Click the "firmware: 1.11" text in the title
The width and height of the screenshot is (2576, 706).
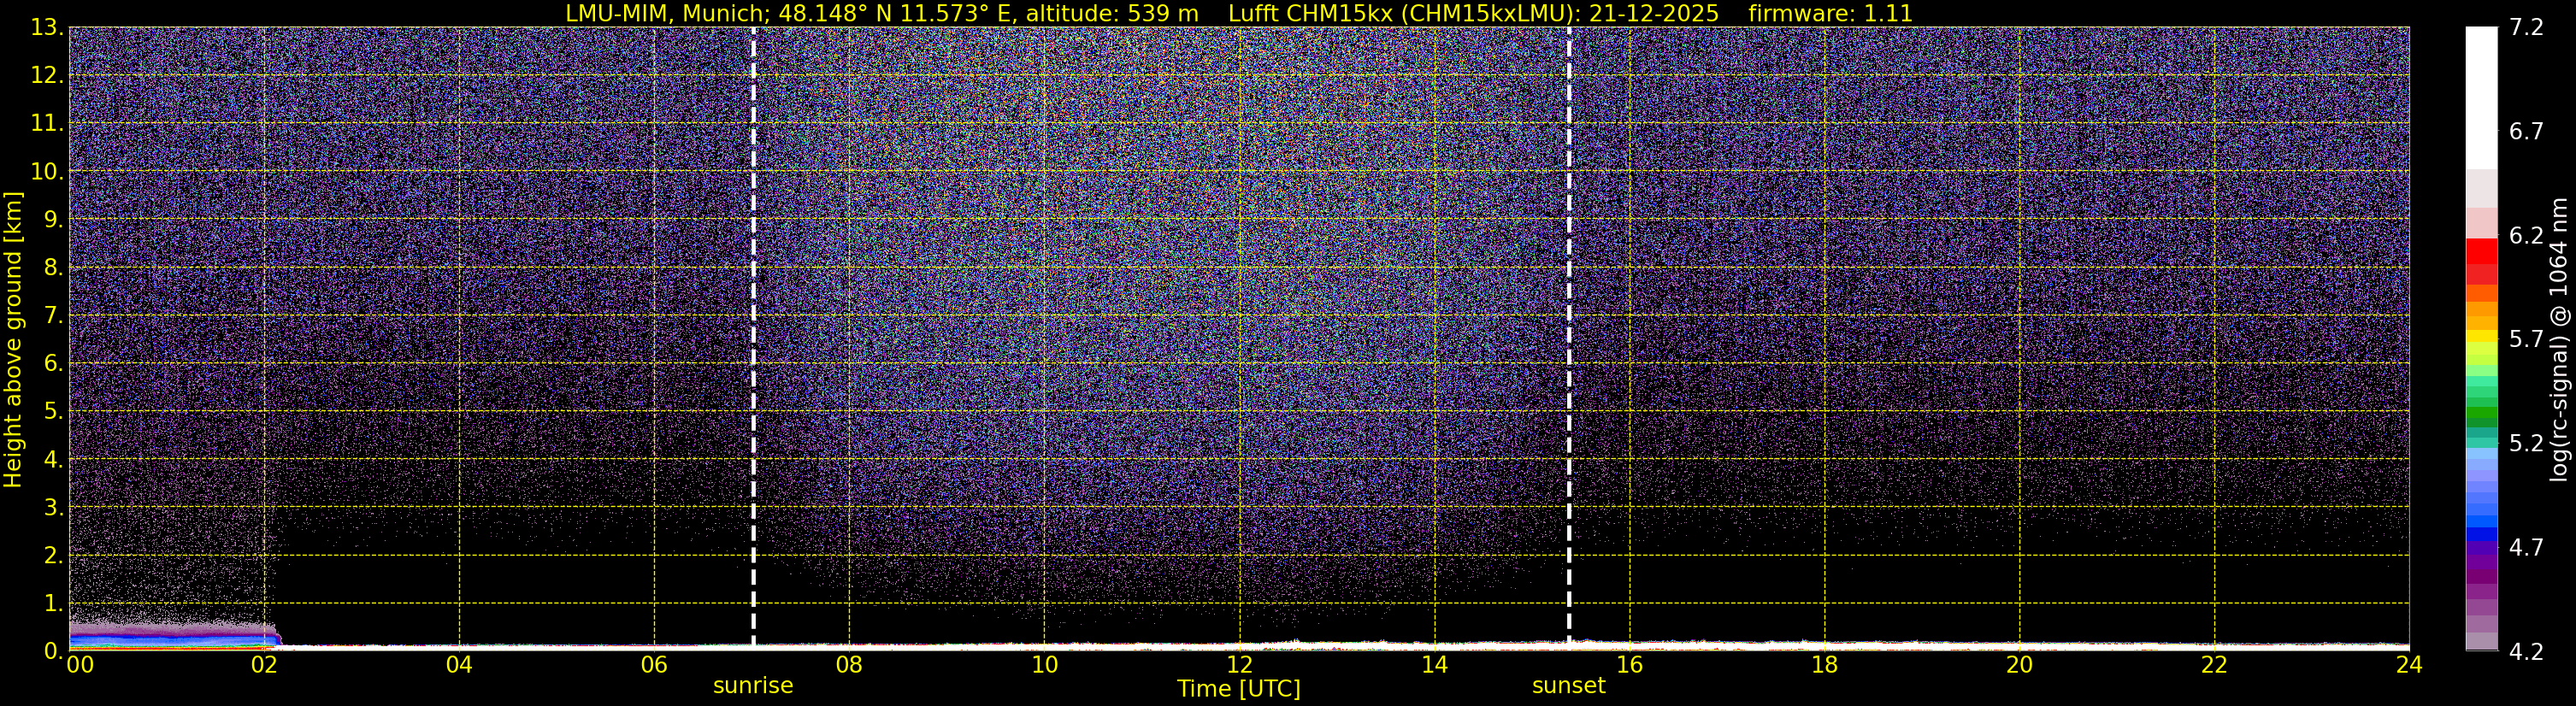(x=1830, y=14)
